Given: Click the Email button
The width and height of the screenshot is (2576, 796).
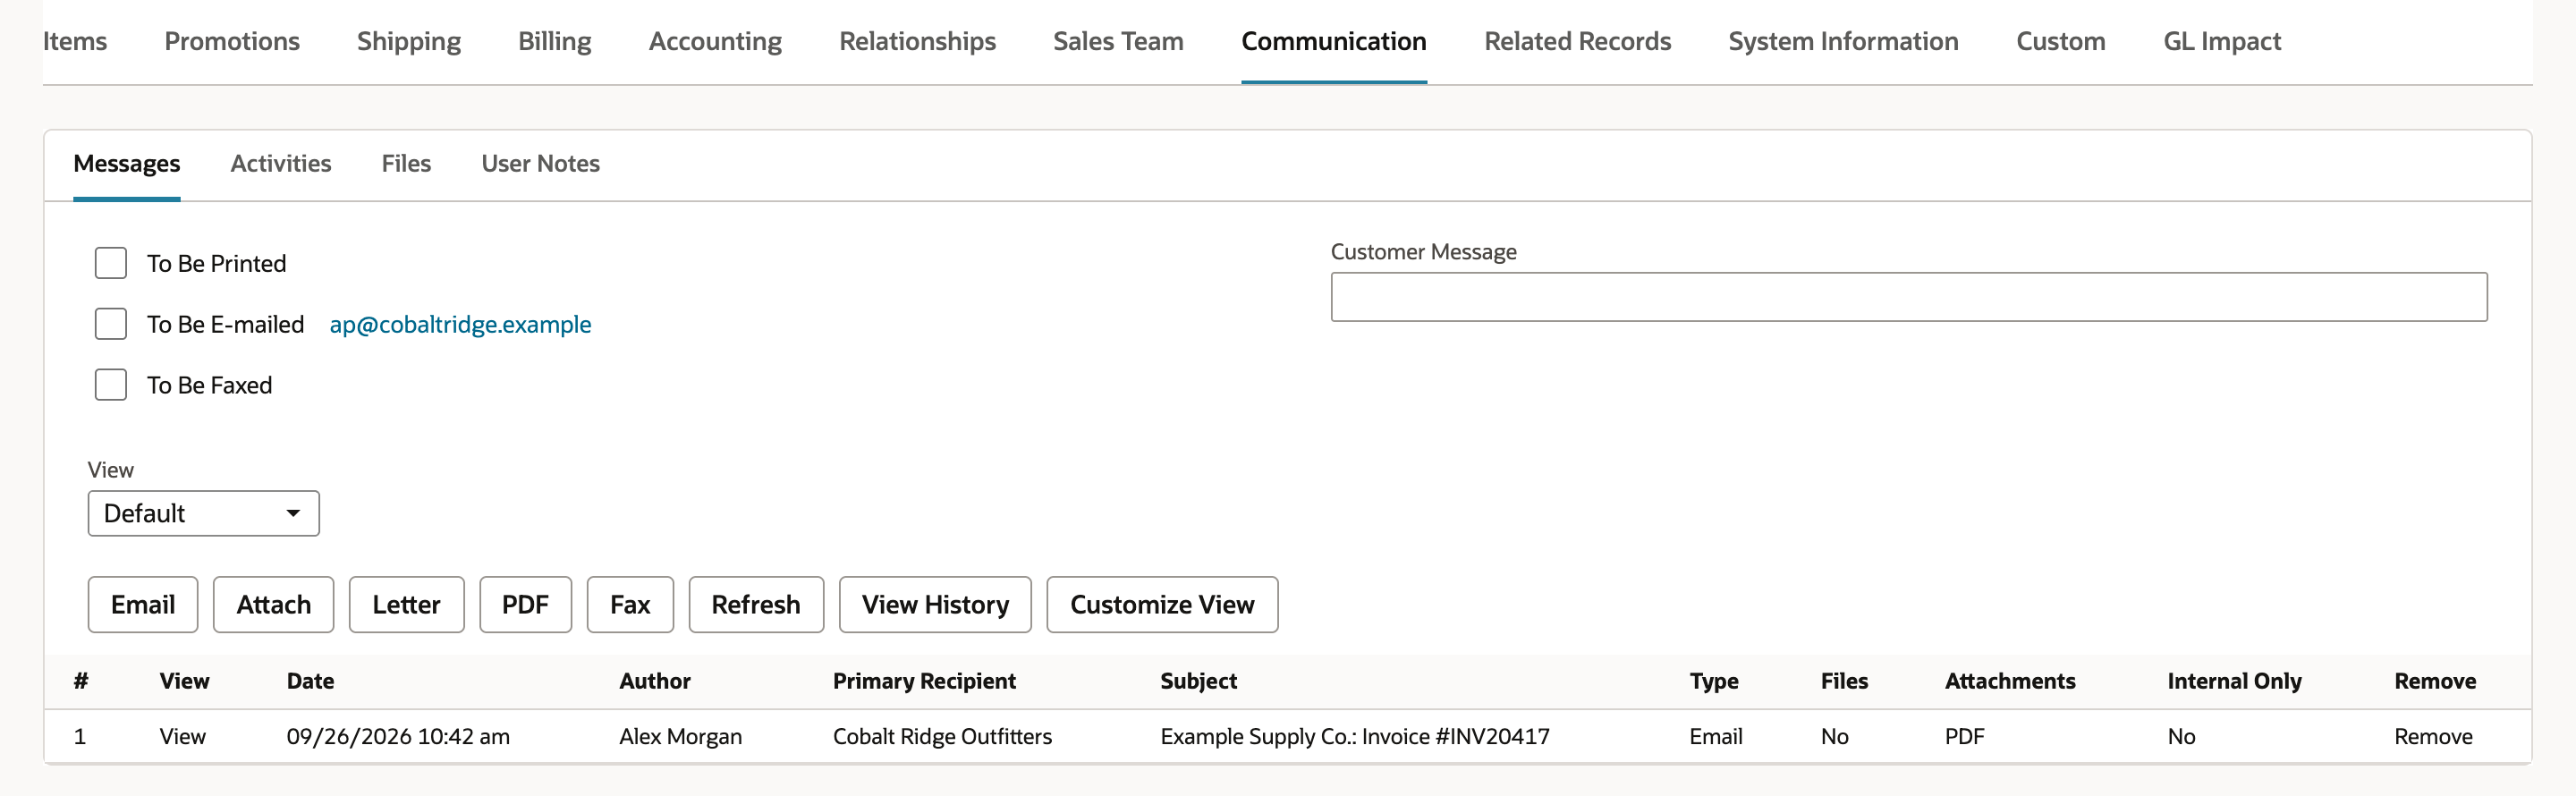Looking at the screenshot, I should (x=143, y=604).
